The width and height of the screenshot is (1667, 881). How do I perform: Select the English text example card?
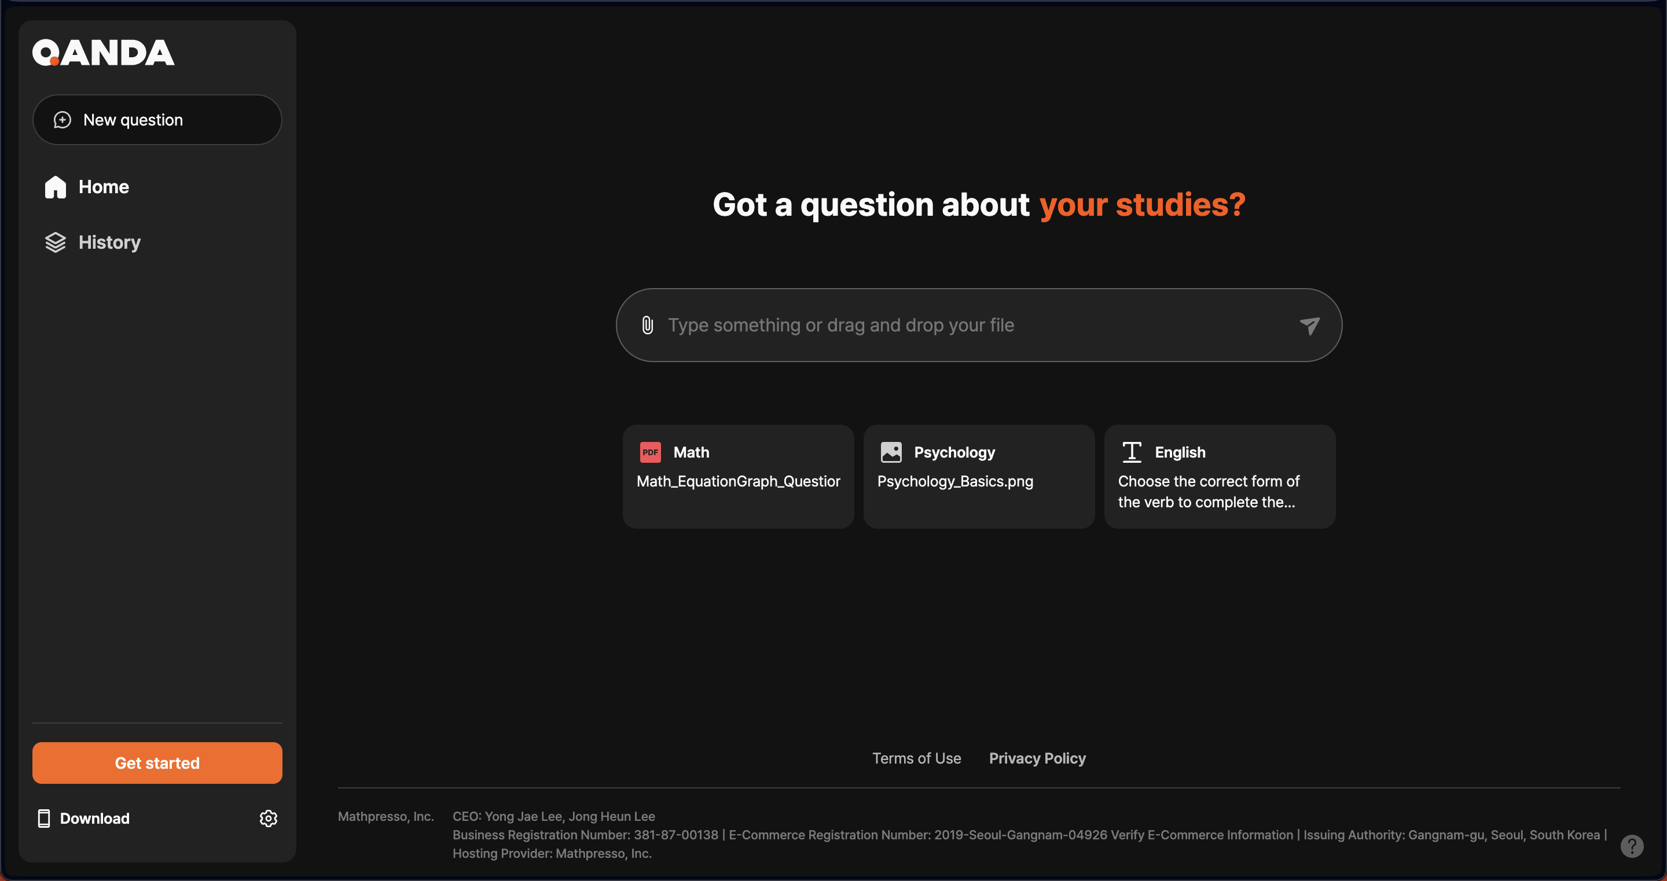(1220, 476)
